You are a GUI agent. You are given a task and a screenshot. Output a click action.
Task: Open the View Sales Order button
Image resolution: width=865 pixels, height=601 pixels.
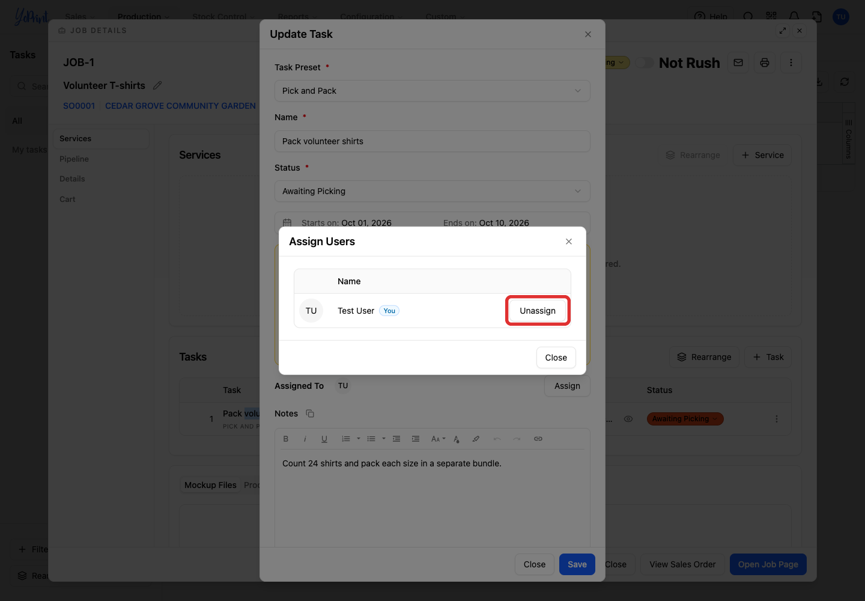click(x=682, y=564)
